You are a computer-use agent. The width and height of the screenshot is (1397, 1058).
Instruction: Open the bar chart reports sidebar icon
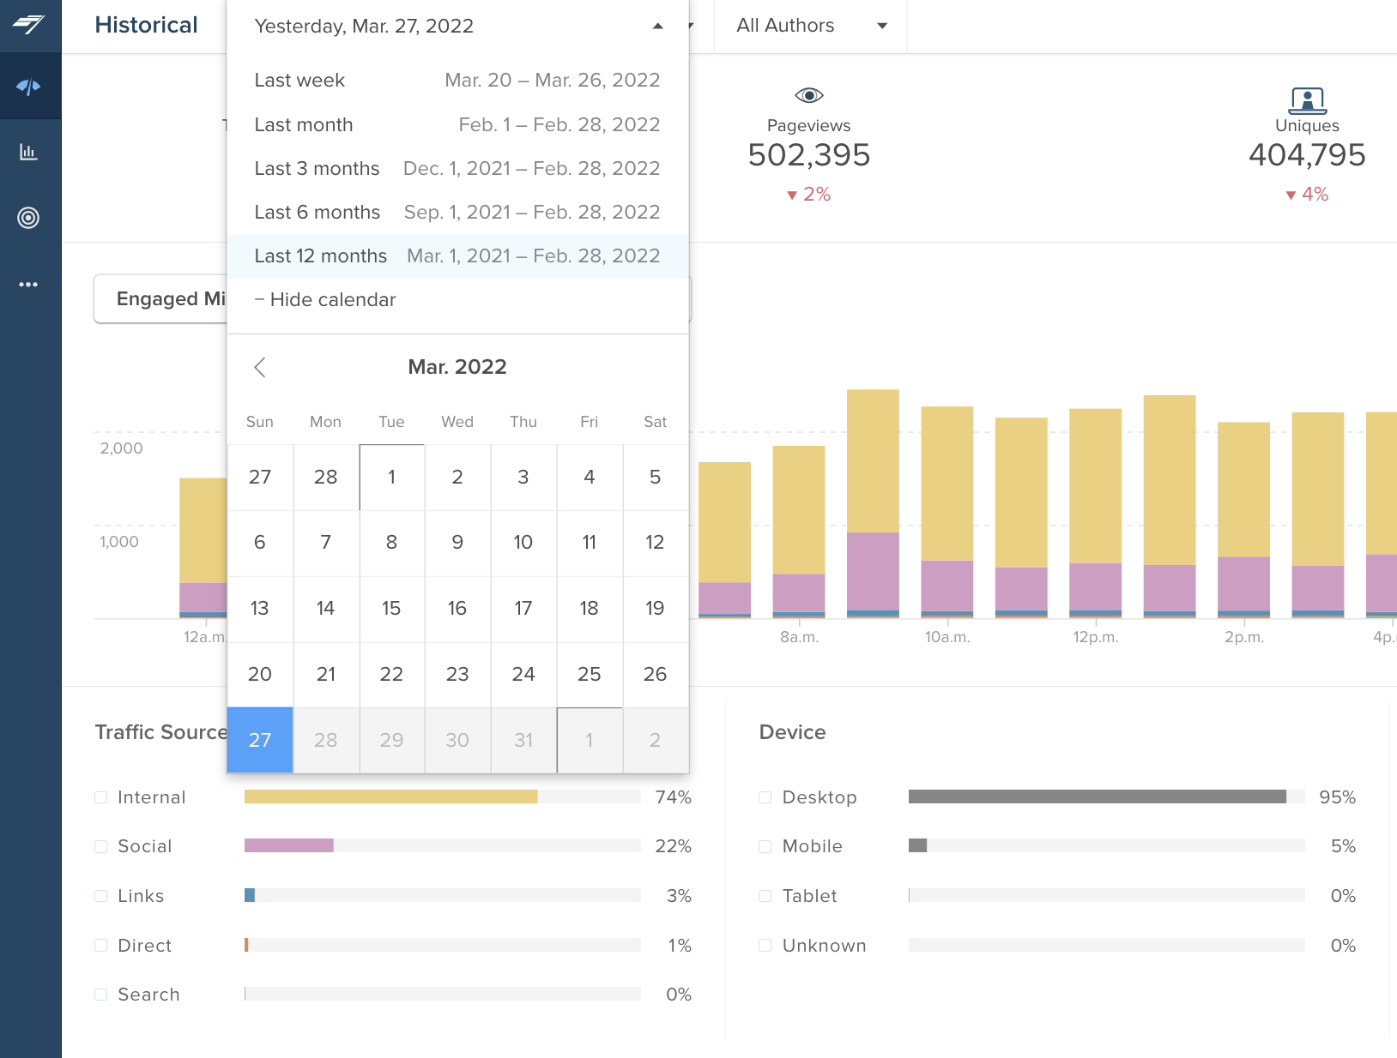pos(28,153)
